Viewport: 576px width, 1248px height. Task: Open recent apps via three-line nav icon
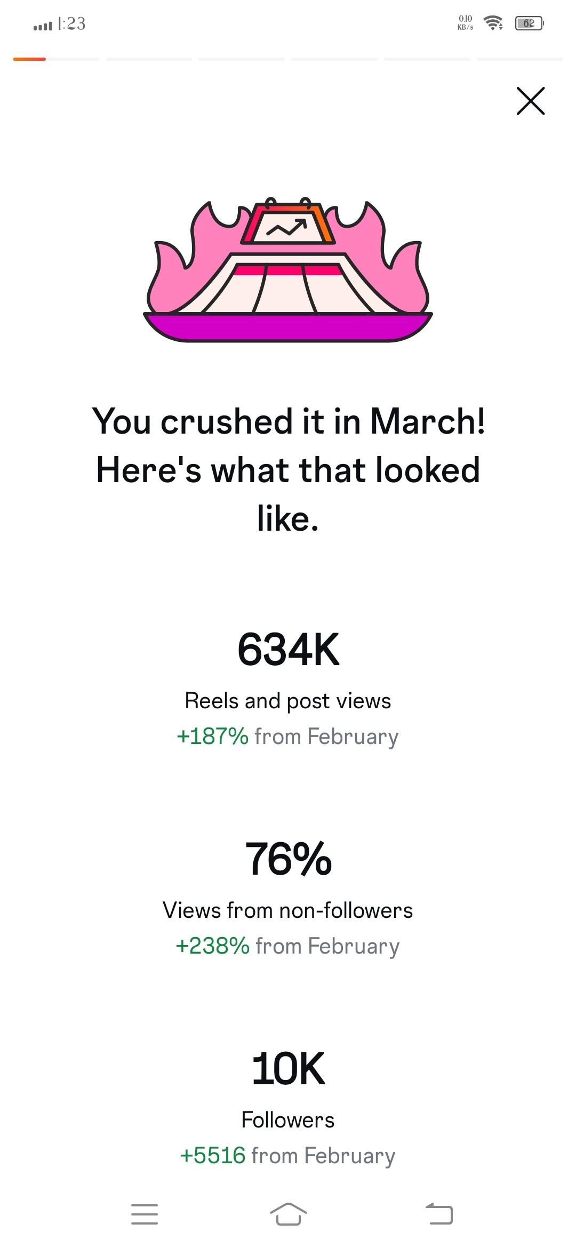[x=145, y=1214]
